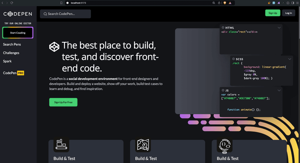The height and width of the screenshot is (163, 300).
Task: Click the SCSS panel gear icon
Action: coord(233,59)
